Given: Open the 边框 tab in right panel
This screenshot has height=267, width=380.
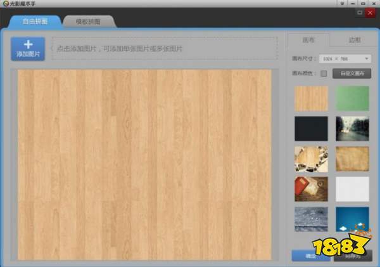Looking at the screenshot, I should pyautogui.click(x=355, y=40).
